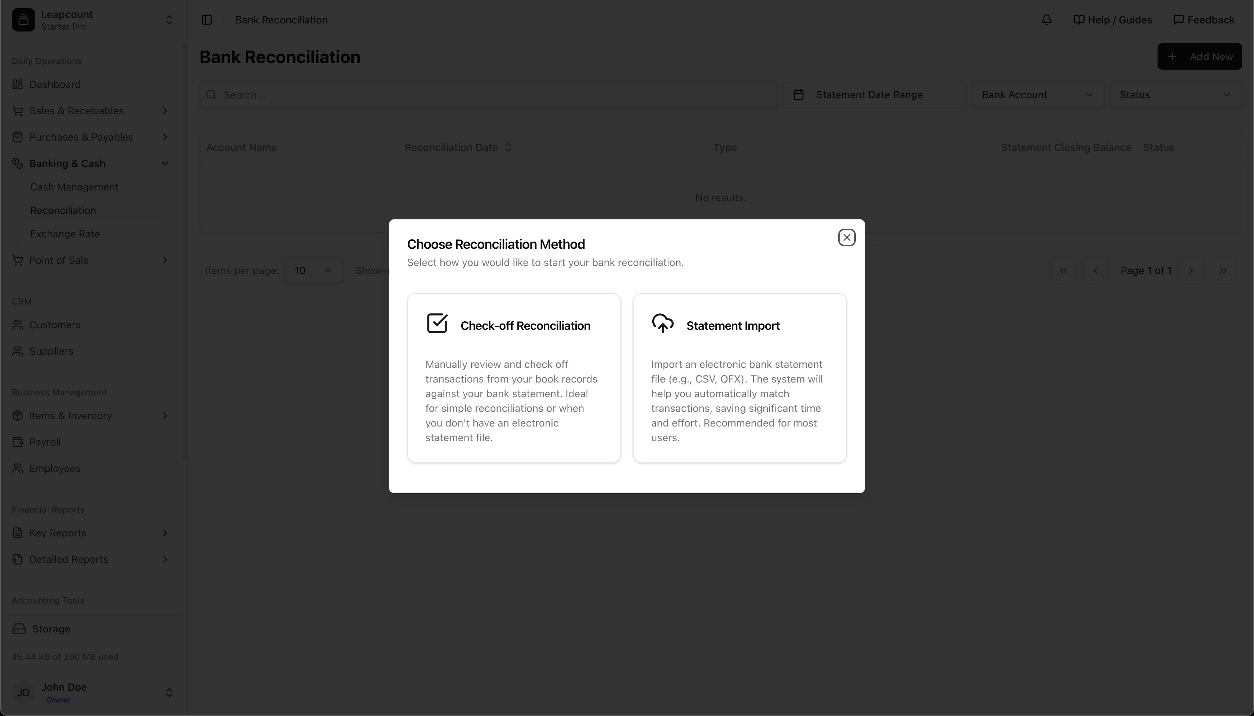Click storage usage text 45.44 KB
This screenshot has height=716, width=1254.
65,657
